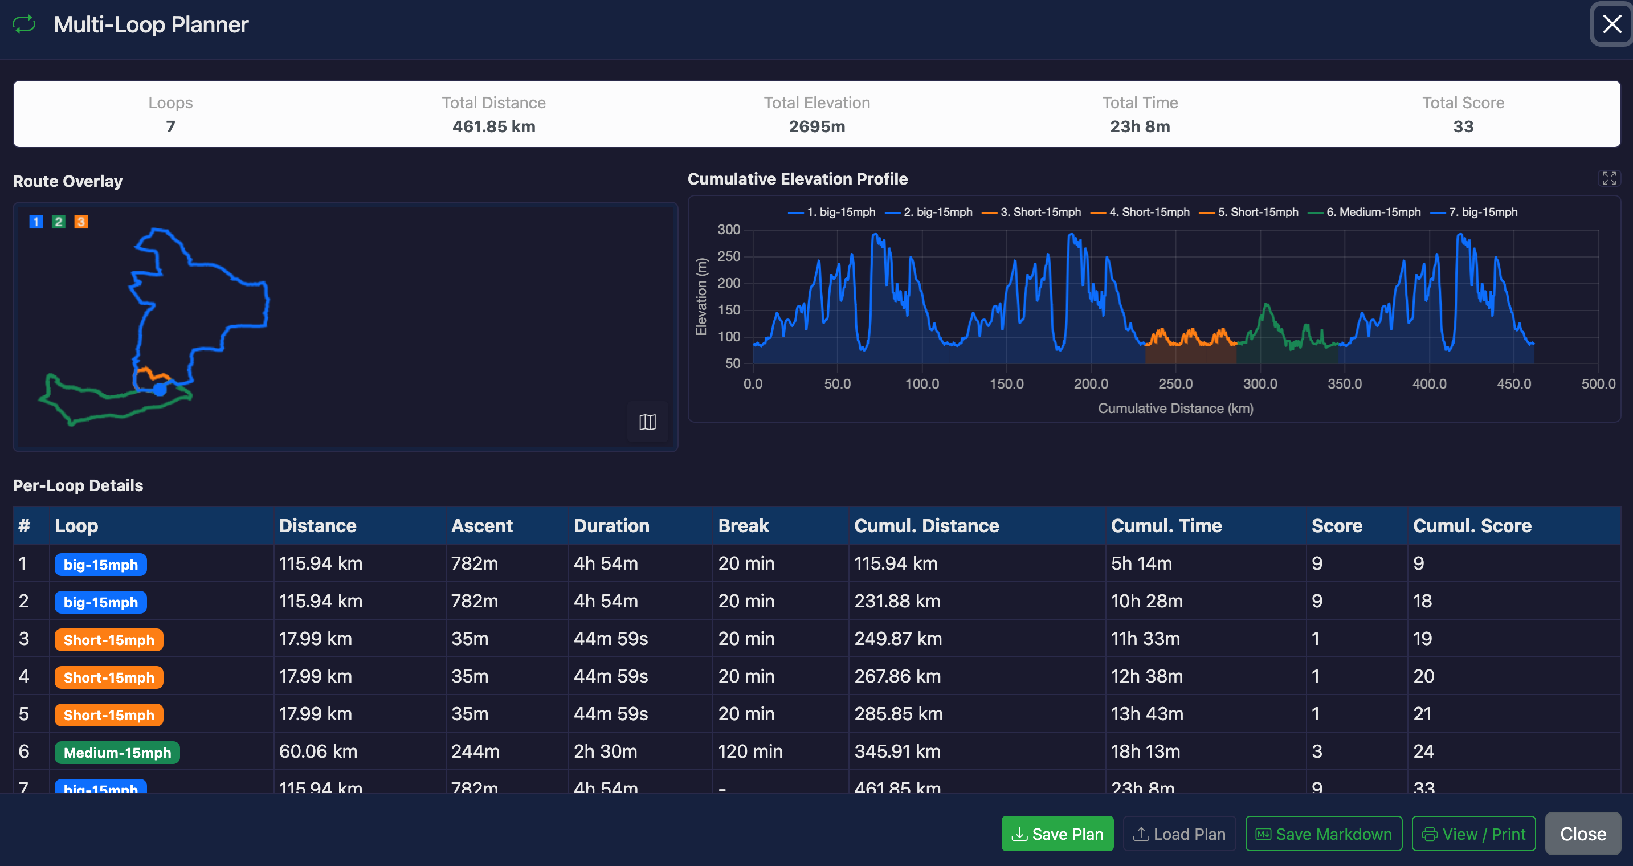This screenshot has height=866, width=1633.
Task: Click the markdown icon on Save Markdown
Action: click(1263, 834)
